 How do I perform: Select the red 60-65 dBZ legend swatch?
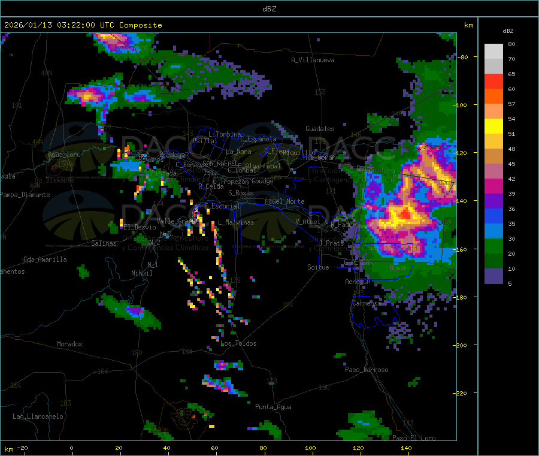click(x=493, y=81)
